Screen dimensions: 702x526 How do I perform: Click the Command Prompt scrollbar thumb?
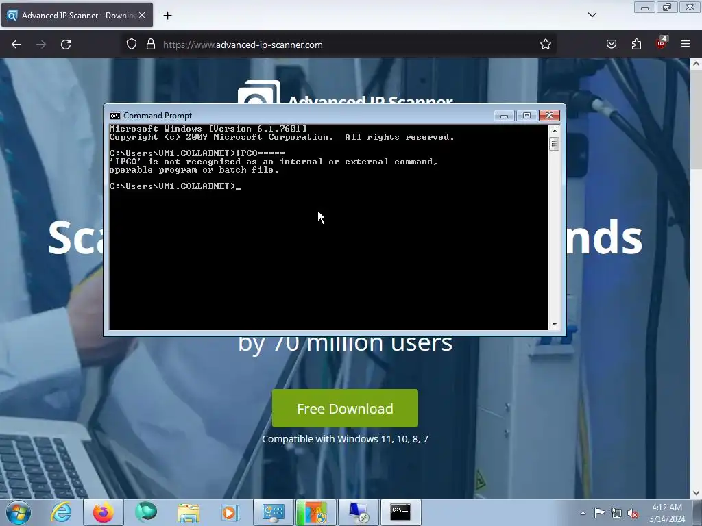[554, 144]
